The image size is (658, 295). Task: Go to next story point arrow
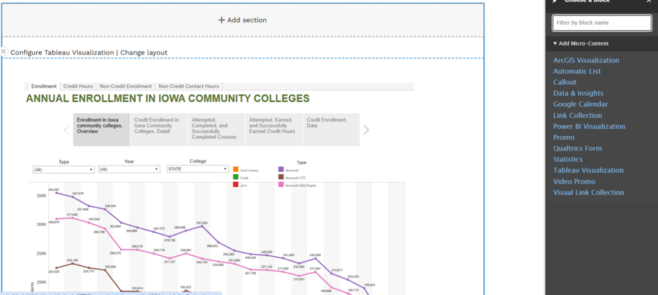click(366, 130)
